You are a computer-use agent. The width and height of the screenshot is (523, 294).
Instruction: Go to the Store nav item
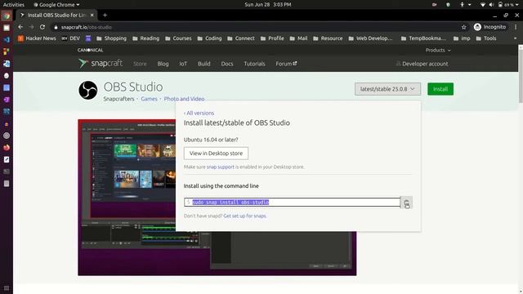tap(140, 64)
